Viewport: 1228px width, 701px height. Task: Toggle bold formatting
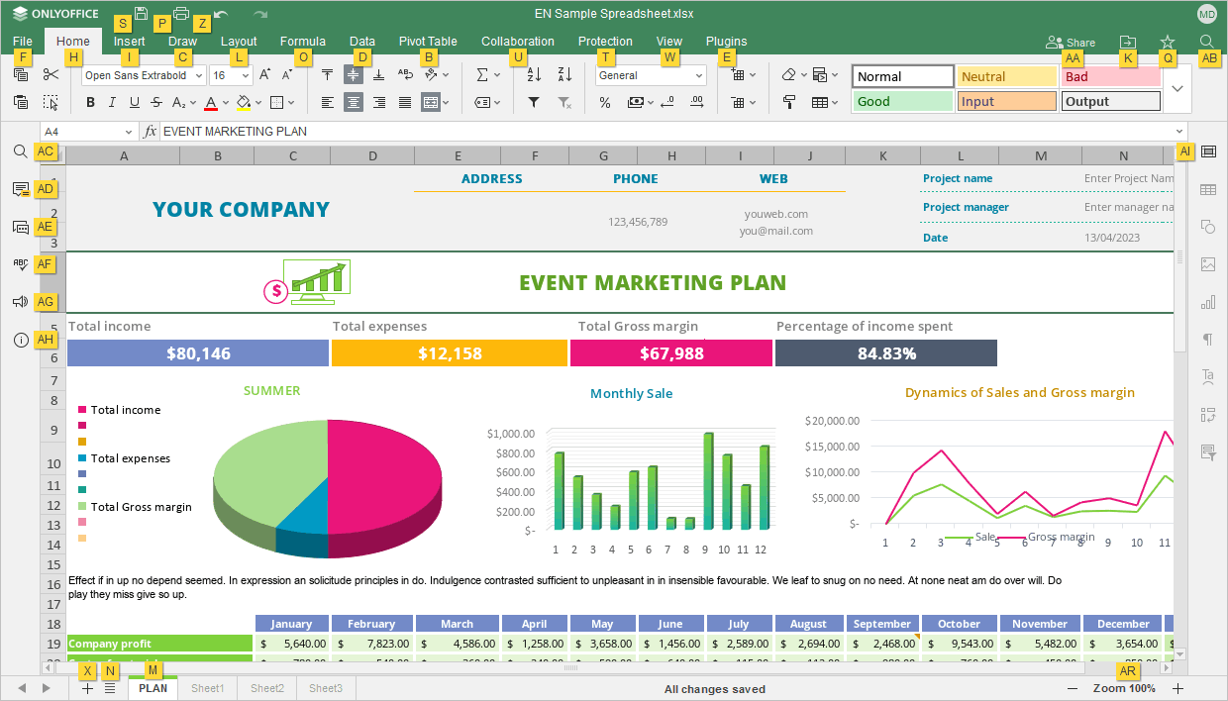pyautogui.click(x=90, y=102)
